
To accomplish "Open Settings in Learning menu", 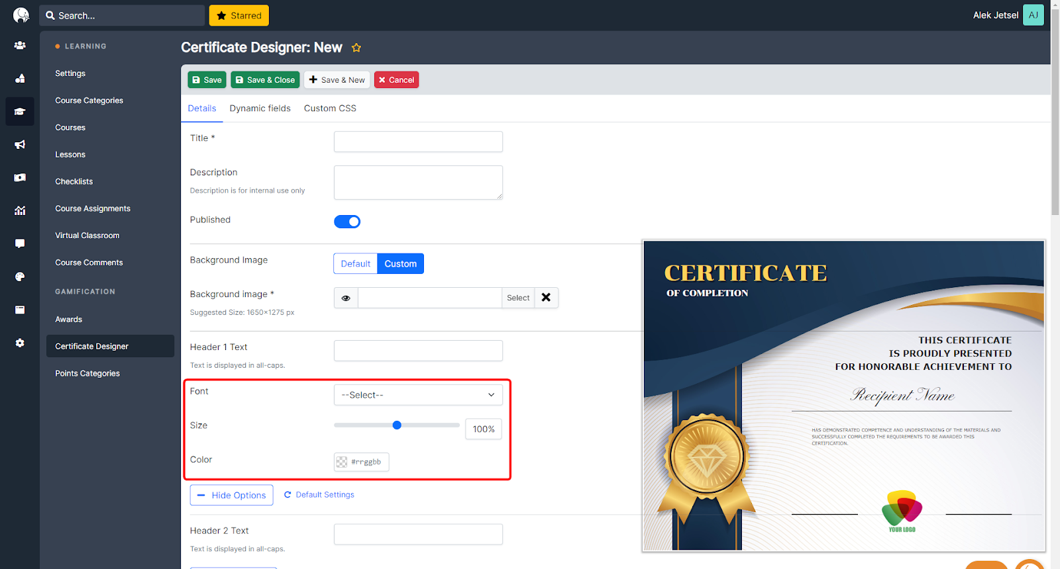I will point(70,73).
